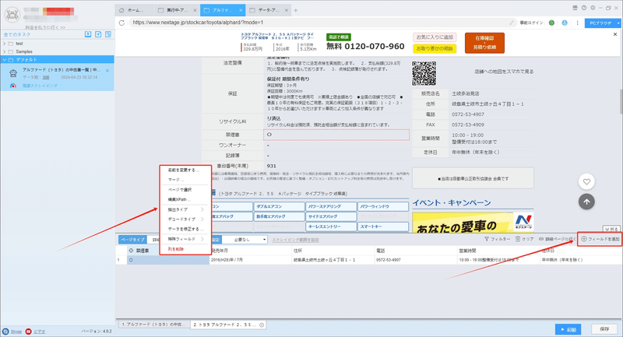Collapse the デフォルト folder
The height and width of the screenshot is (337, 623).
pos(5,60)
